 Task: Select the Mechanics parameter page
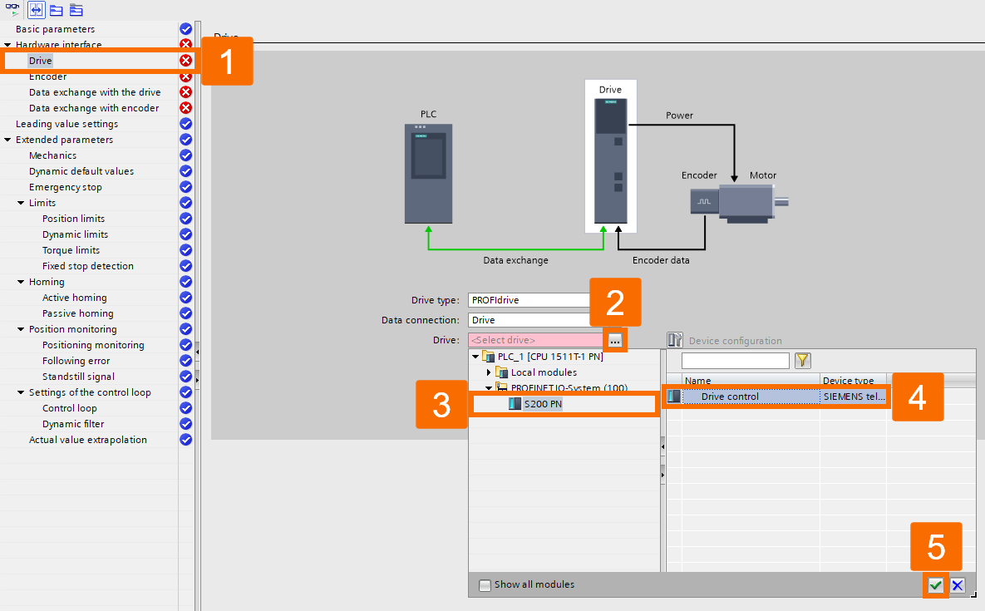(51, 155)
